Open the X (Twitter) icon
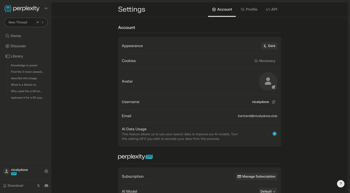 [x=38, y=186]
